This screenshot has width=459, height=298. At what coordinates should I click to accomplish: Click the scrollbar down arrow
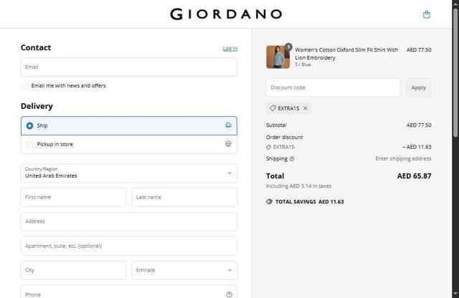[455, 294]
